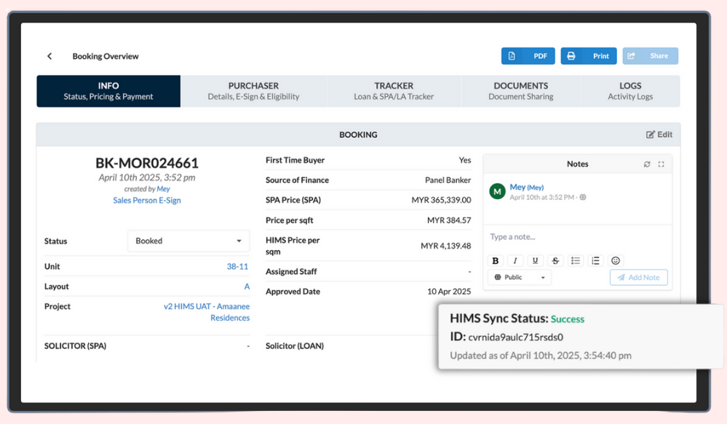
Task: Click the Mey avatar in Notes
Action: (498, 191)
